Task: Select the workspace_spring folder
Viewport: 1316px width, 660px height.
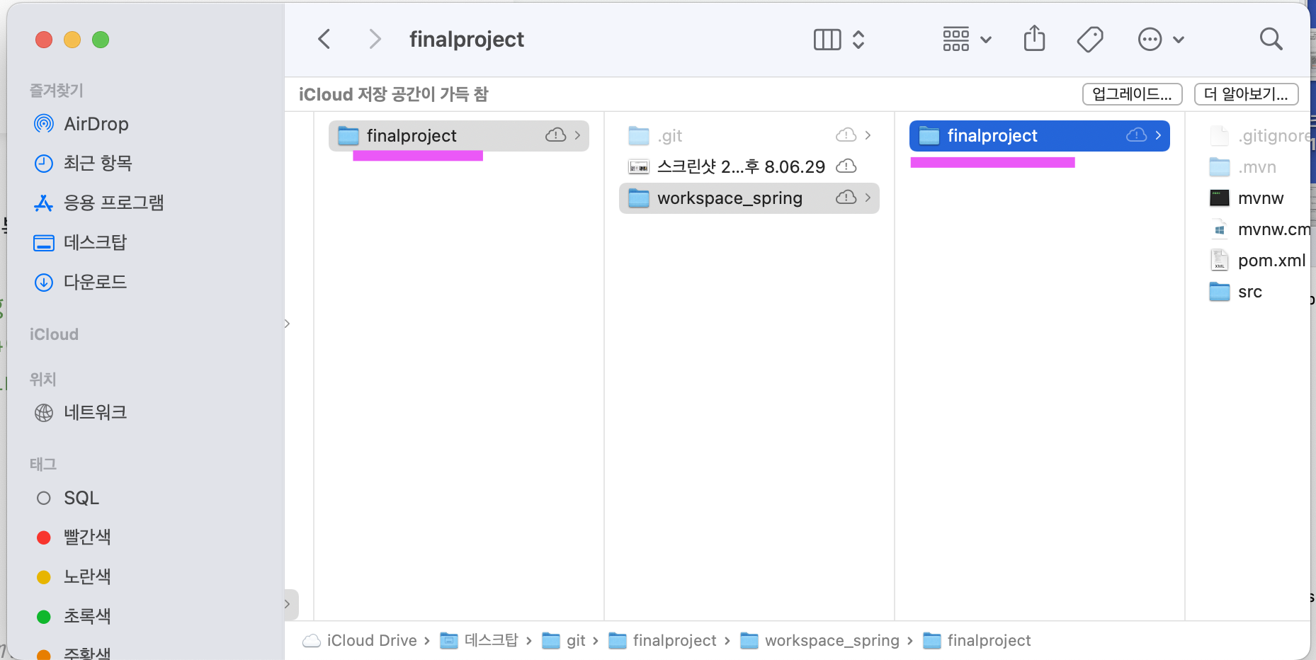Action: point(749,198)
